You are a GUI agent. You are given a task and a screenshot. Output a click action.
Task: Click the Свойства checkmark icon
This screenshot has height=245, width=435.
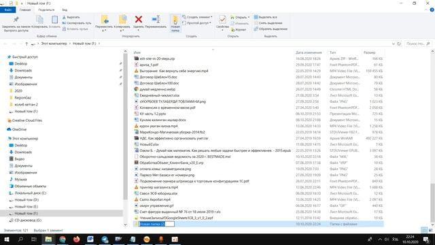click(222, 20)
